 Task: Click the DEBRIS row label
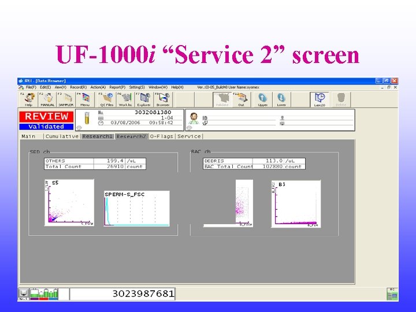(x=214, y=161)
